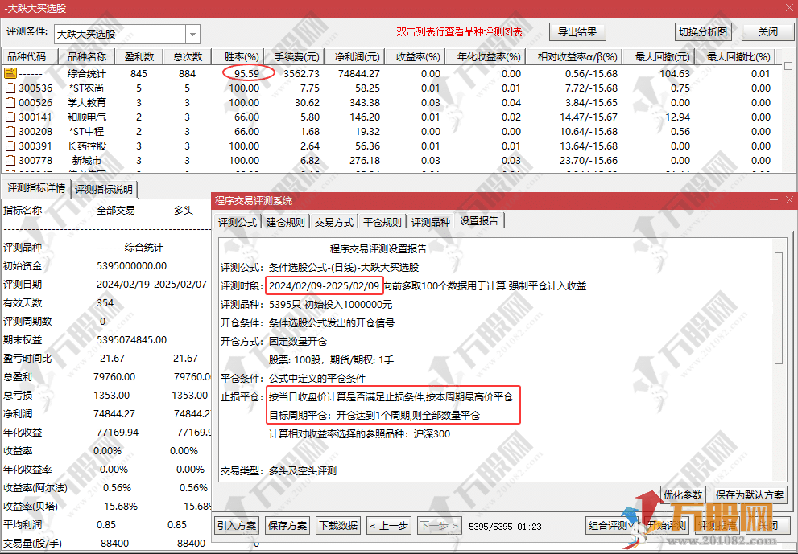The width and height of the screenshot is (798, 554).
Task: Click the 5395/5395 progress counter
Action: coord(490,527)
